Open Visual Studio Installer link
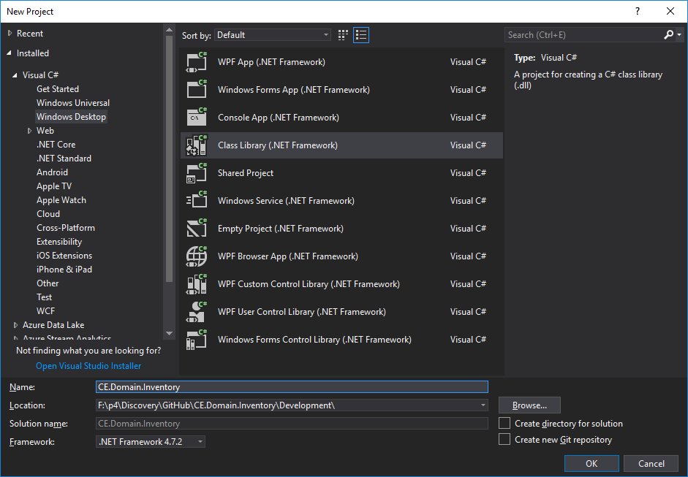 [x=88, y=366]
